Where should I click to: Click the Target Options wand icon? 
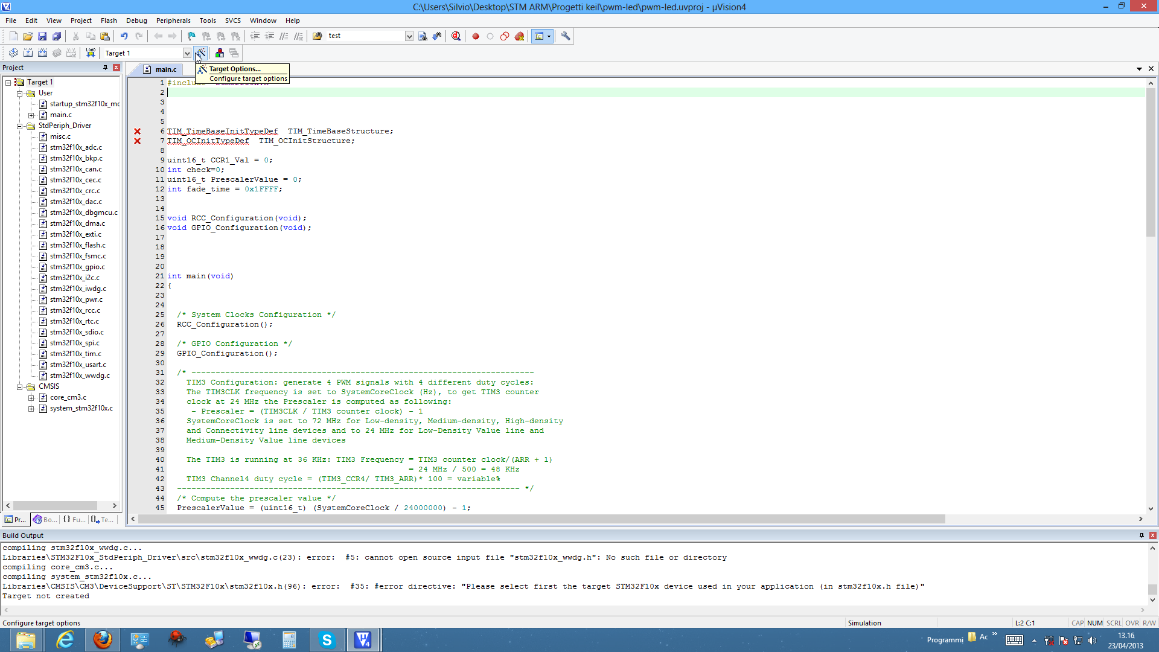coord(201,53)
